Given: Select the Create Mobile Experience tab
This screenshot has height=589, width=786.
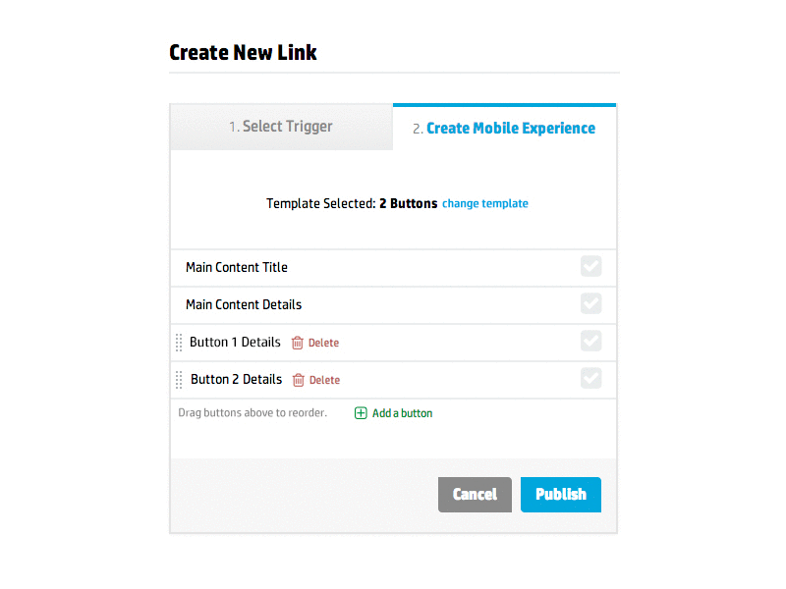Looking at the screenshot, I should click(503, 128).
